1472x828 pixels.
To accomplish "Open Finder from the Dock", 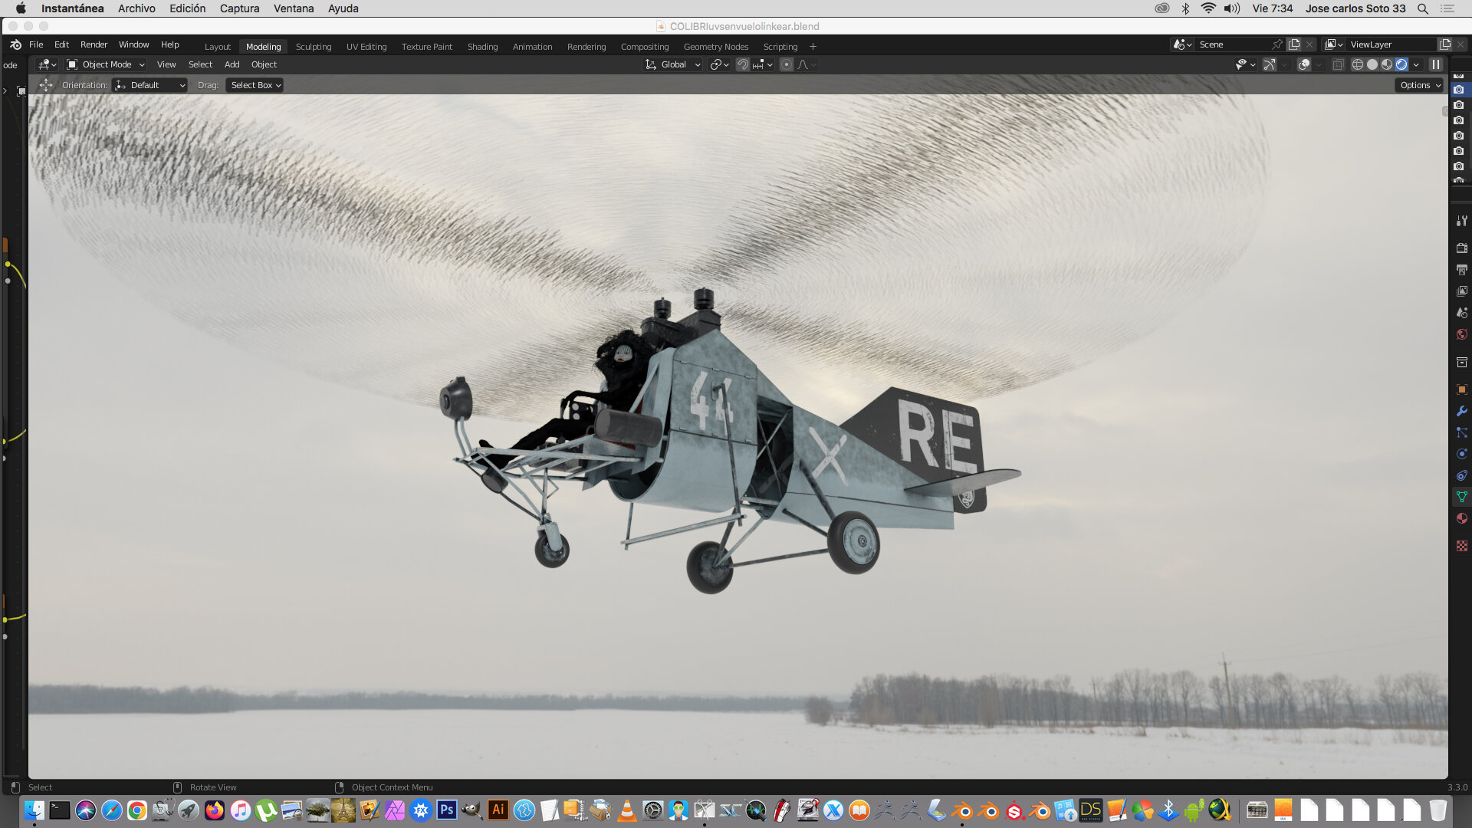I will [34, 810].
